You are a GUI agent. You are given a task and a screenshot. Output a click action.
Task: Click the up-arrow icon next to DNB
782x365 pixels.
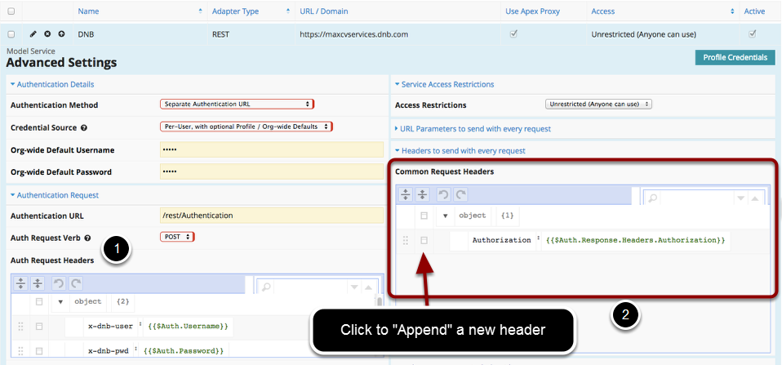point(61,34)
